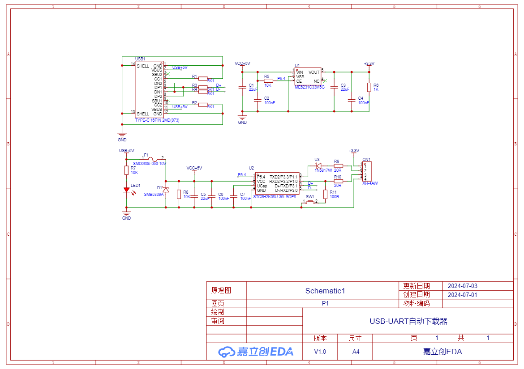Click the P5.4 net label near U1
Screen dimensions: 524x369
(x=281, y=79)
